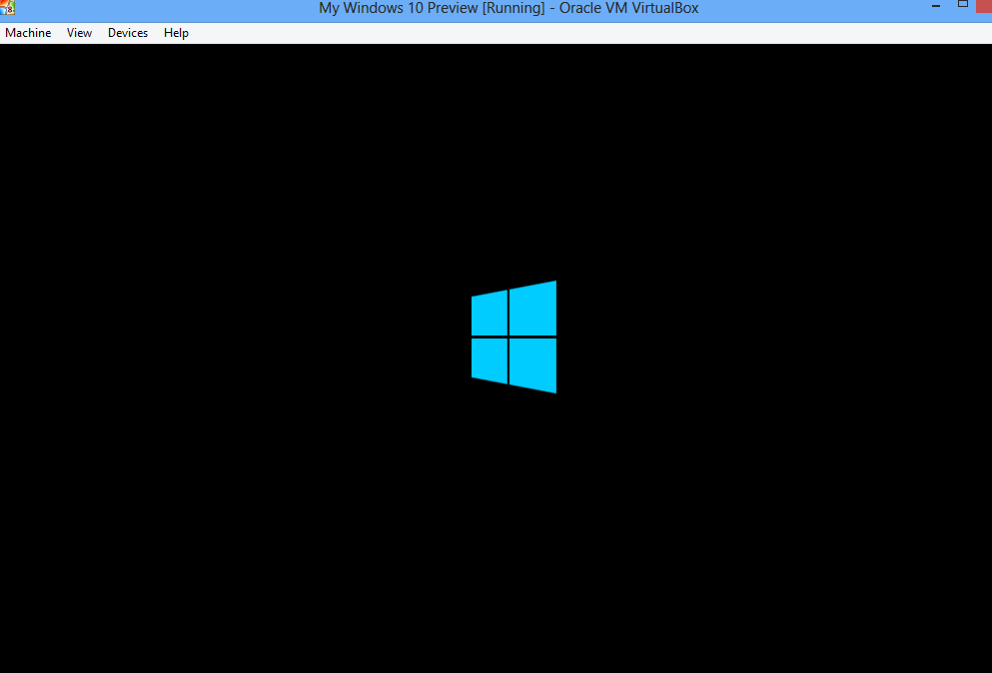The image size is (992, 673).
Task: Minimize the VirtualBox window
Action: (936, 6)
